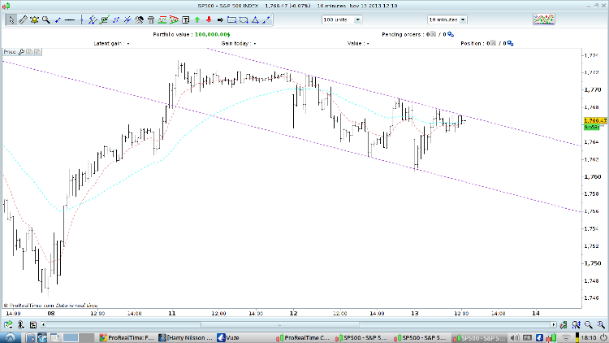Select the channel lines drawing tool

pos(93,20)
